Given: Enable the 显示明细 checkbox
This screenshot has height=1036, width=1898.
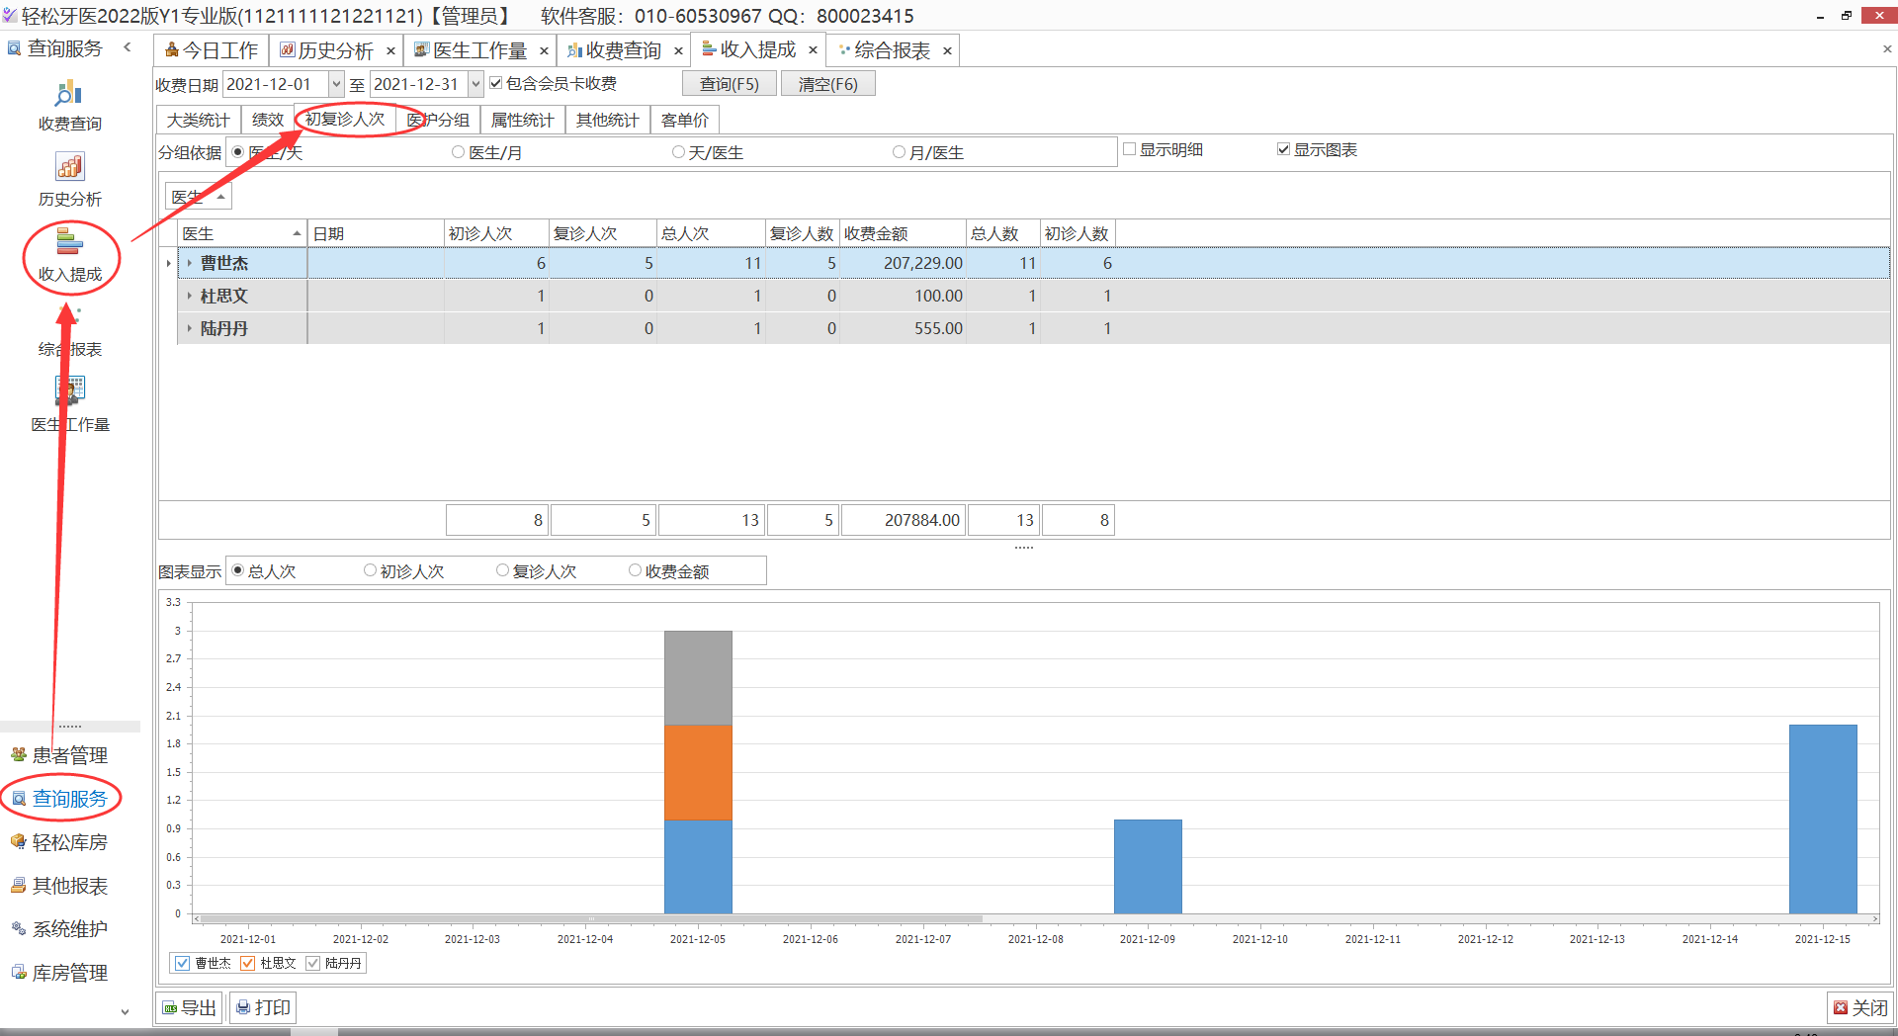Looking at the screenshot, I should (1129, 149).
